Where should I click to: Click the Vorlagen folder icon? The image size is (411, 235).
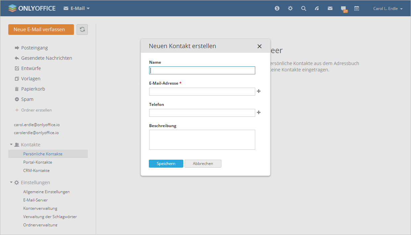point(17,79)
